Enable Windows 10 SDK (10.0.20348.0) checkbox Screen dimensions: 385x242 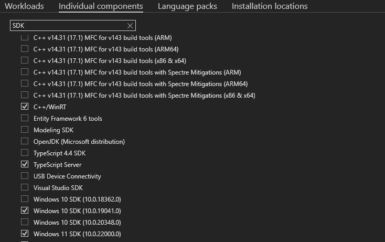tap(25, 222)
